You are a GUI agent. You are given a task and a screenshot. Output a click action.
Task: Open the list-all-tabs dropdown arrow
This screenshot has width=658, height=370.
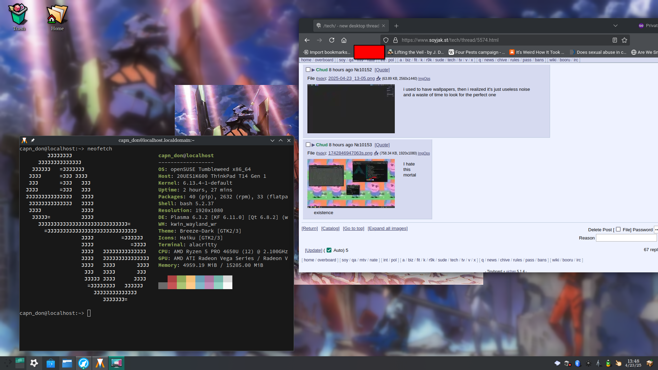click(x=616, y=26)
